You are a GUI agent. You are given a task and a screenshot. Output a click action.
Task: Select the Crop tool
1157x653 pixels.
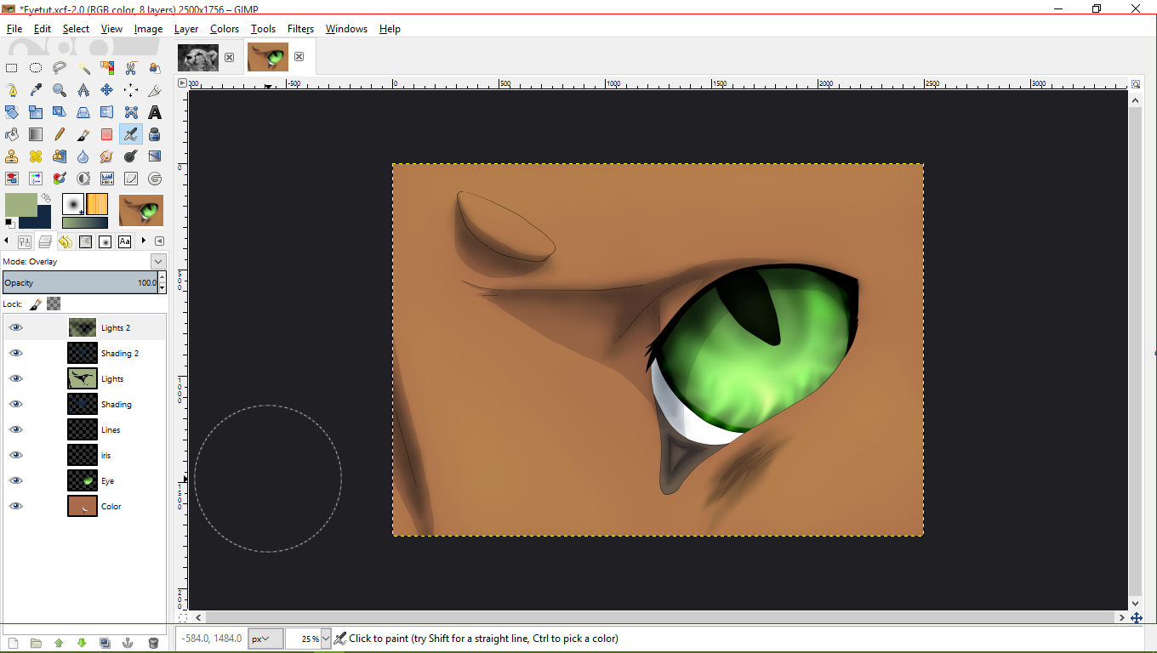(155, 90)
